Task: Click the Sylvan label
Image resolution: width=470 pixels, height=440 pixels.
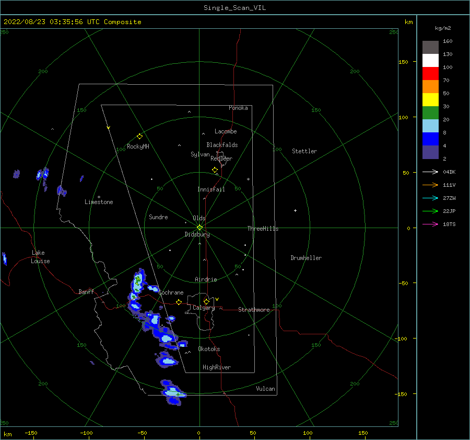Action: (200, 154)
